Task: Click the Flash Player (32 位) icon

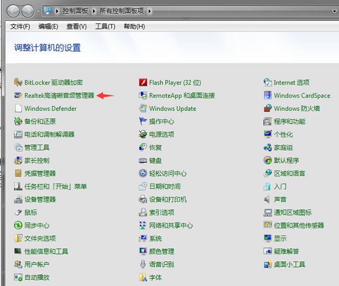Action: coord(143,82)
